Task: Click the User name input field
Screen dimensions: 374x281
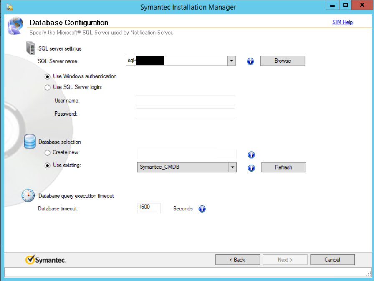Action: [185, 100]
